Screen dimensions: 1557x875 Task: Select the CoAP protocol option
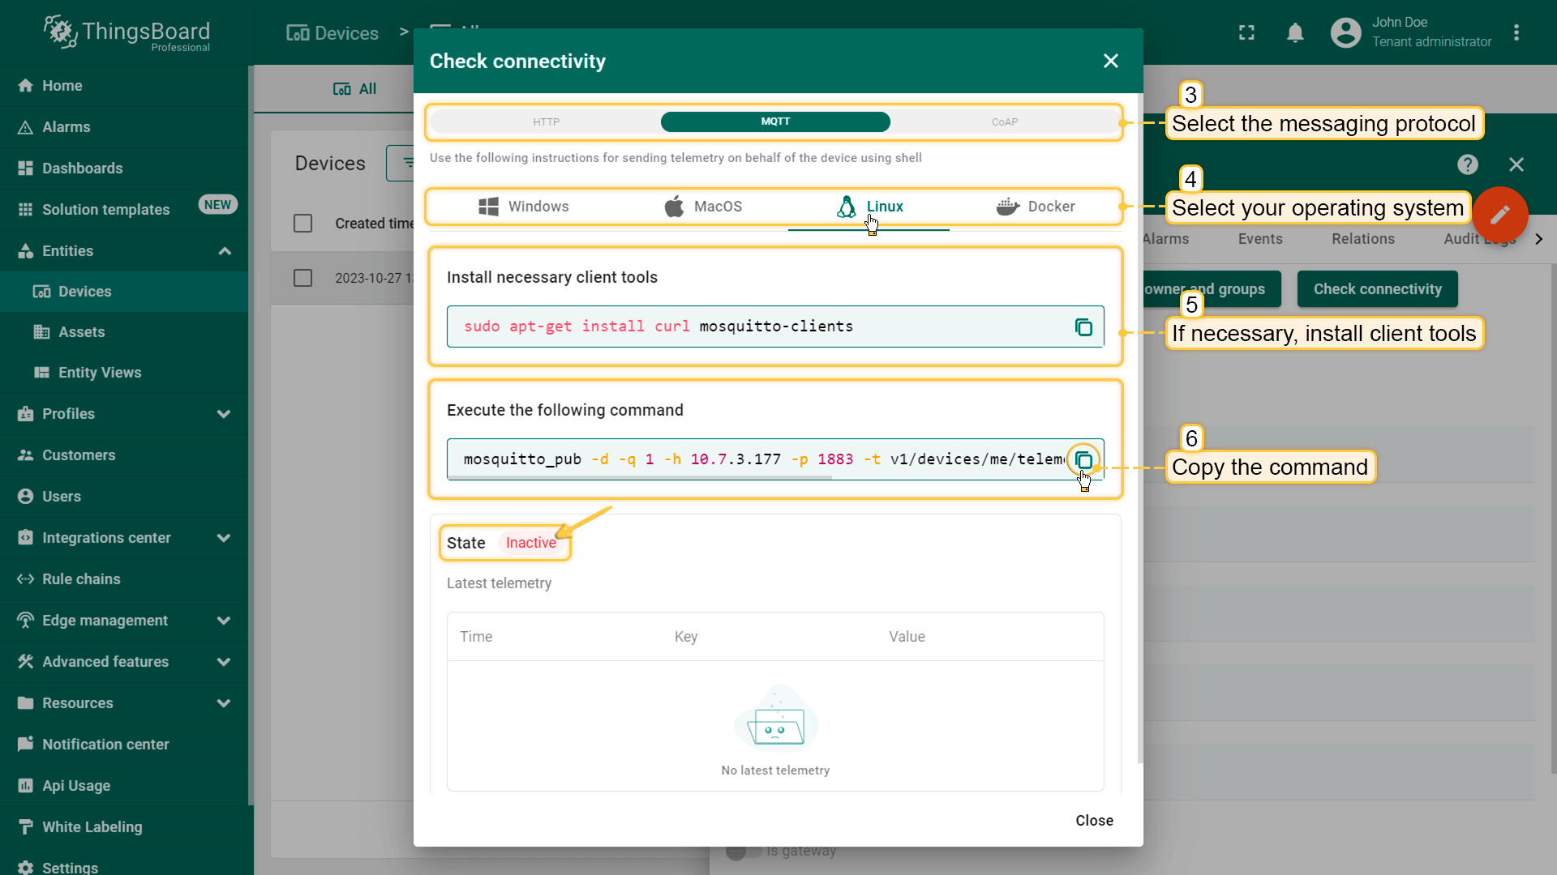tap(1004, 122)
